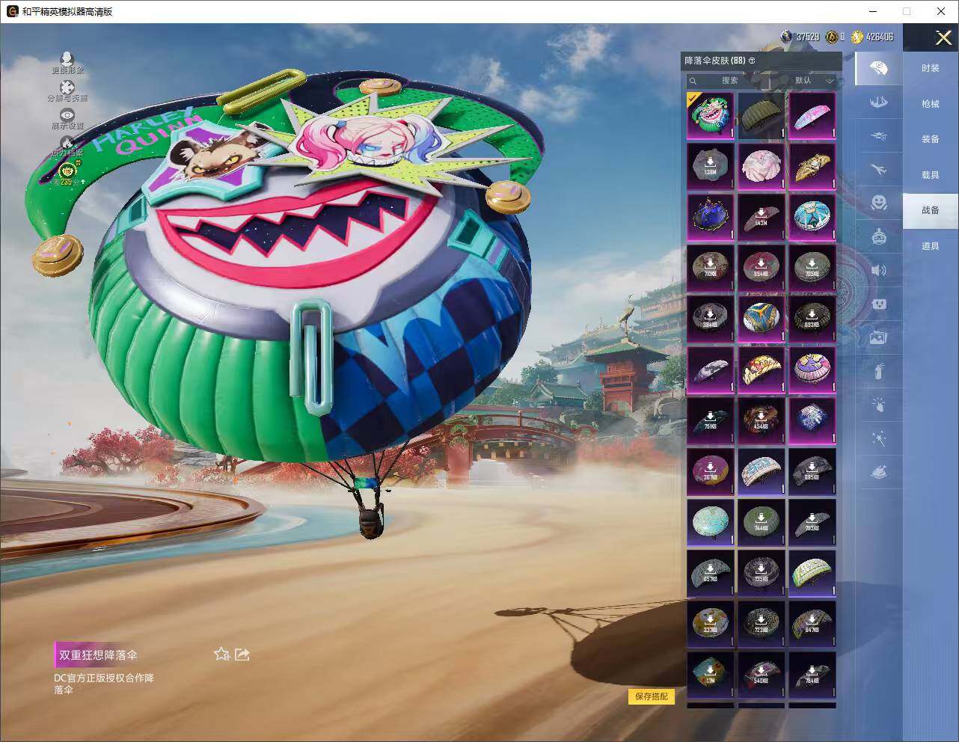959x742 pixels.
Task: Open the 枪械 firearms tab
Action: [x=931, y=104]
